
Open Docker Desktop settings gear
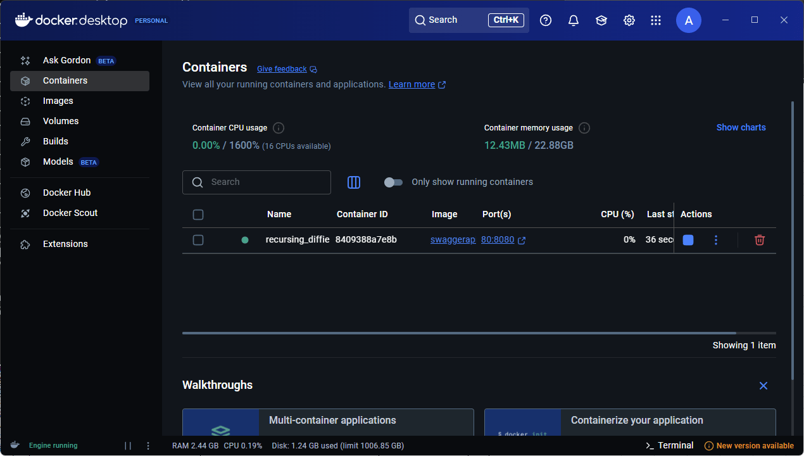[629, 20]
